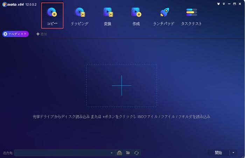Click the ISO image output icon
This screenshot has width=245, height=158.
119,153
